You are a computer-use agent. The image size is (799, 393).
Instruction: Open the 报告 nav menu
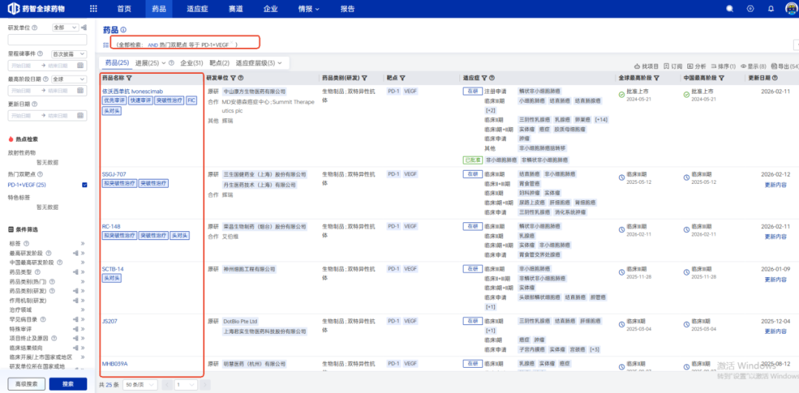348,9
